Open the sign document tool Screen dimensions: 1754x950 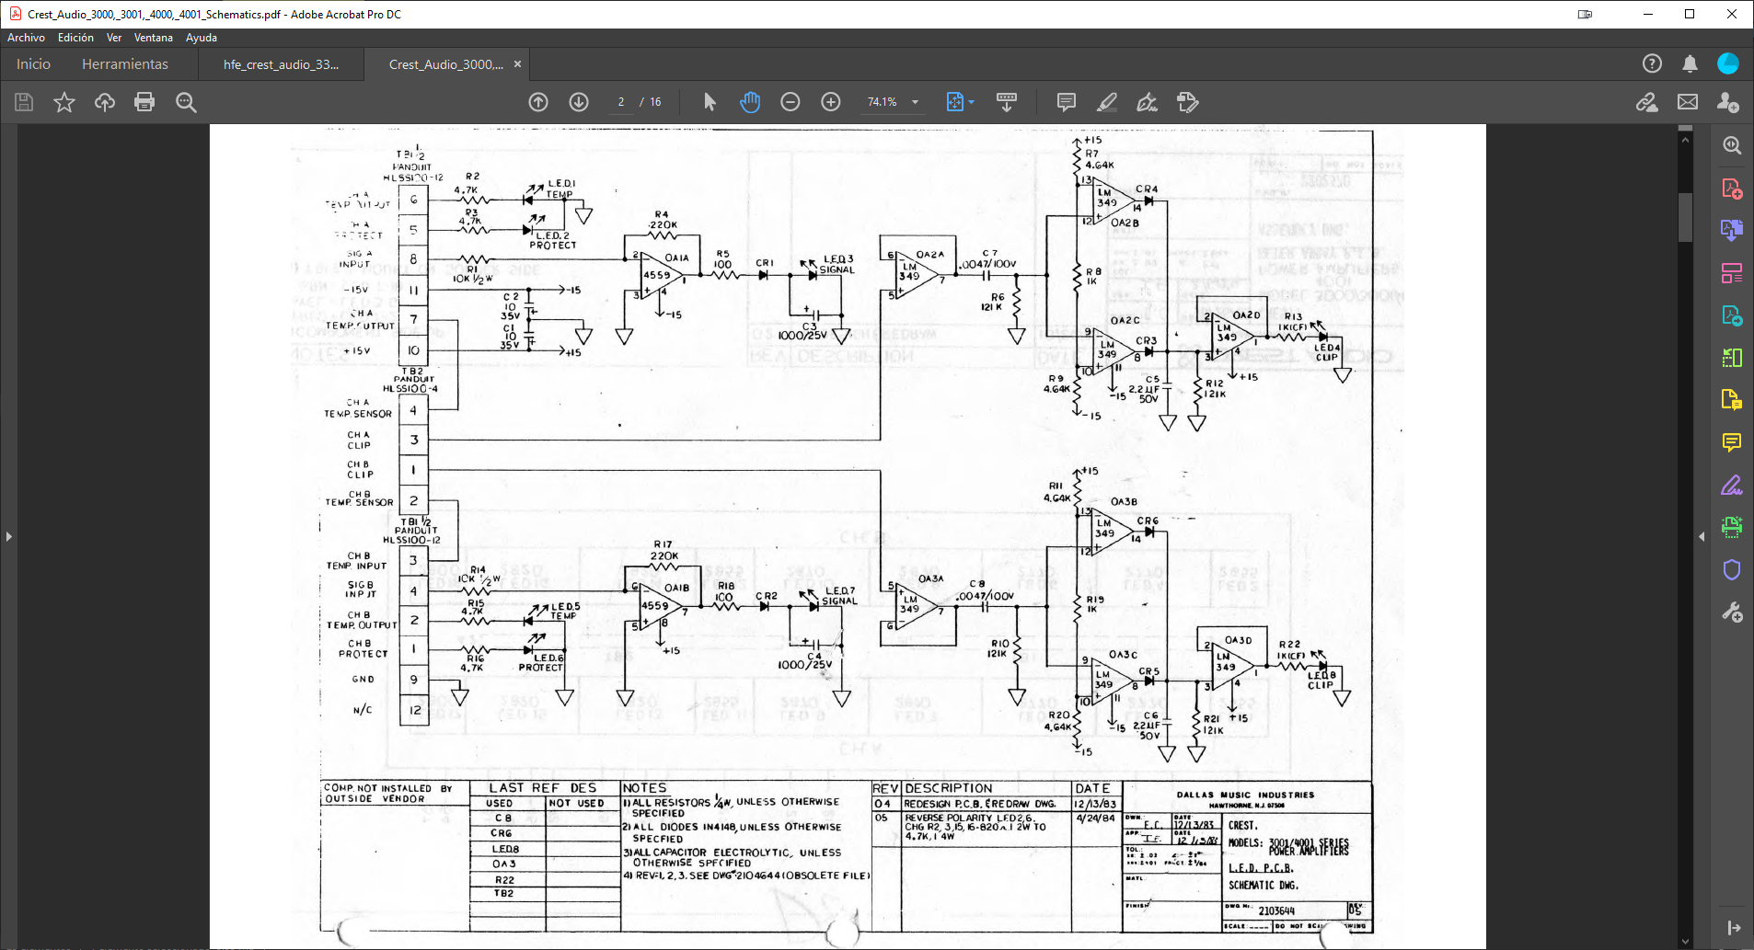click(x=1148, y=102)
